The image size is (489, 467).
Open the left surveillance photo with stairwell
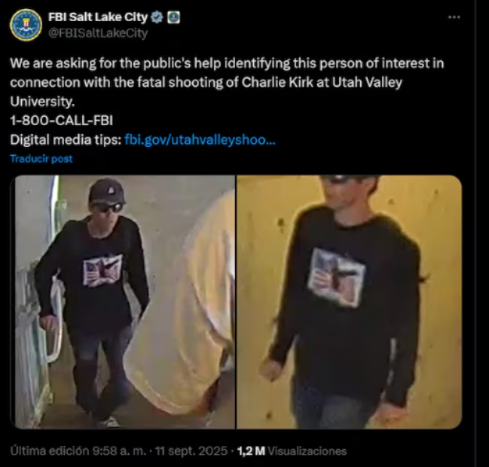click(x=125, y=302)
